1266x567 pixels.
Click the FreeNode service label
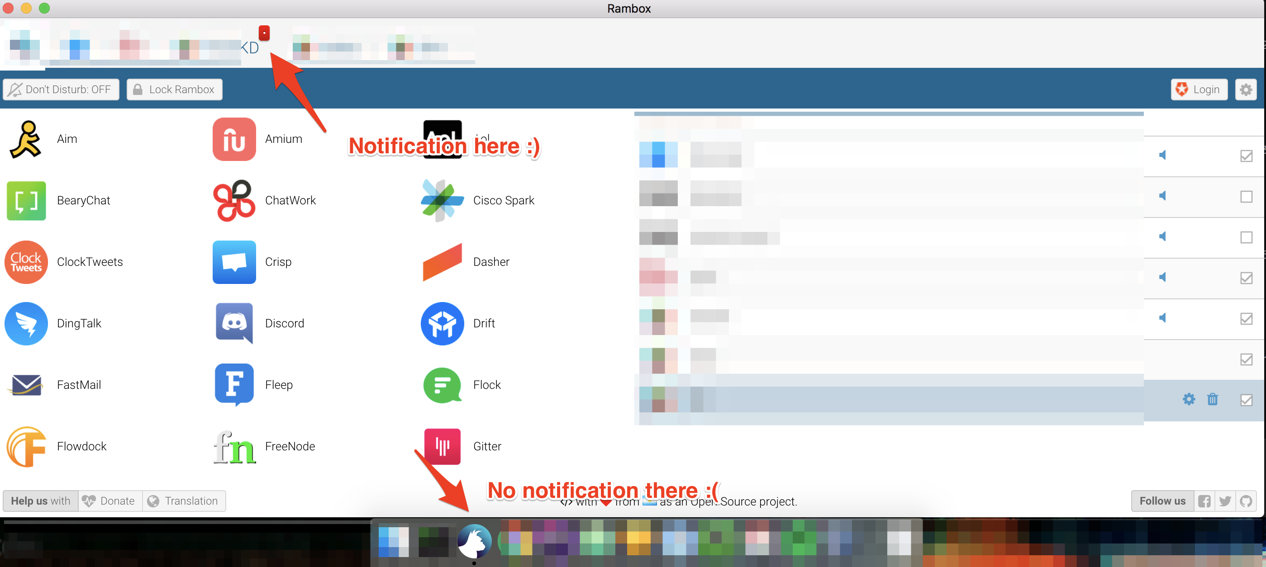pos(290,446)
